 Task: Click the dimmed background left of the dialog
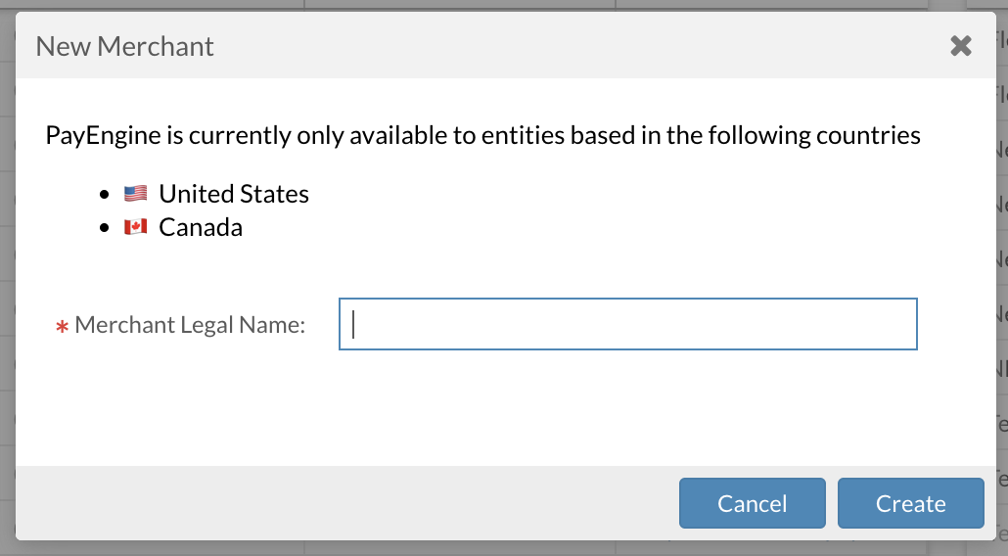[x=7, y=278]
